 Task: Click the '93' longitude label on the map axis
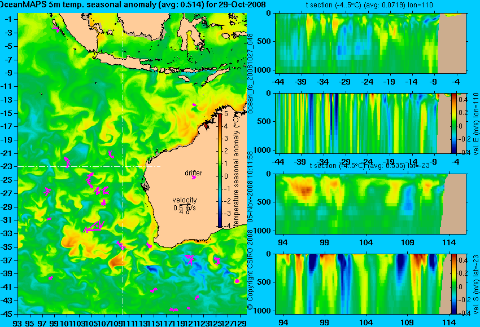click(18, 322)
